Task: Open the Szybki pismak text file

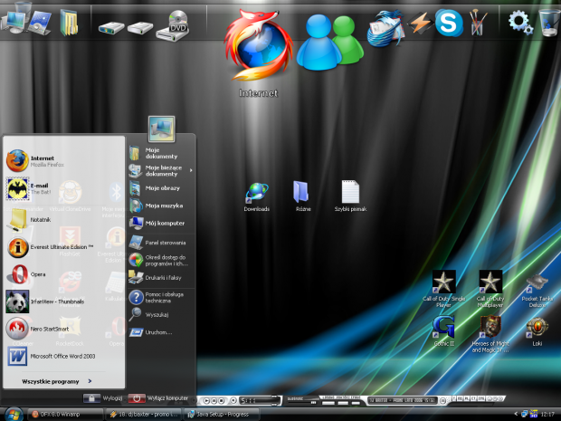Action: click(350, 196)
